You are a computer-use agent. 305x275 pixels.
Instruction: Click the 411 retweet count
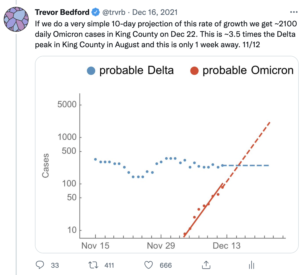(109, 265)
